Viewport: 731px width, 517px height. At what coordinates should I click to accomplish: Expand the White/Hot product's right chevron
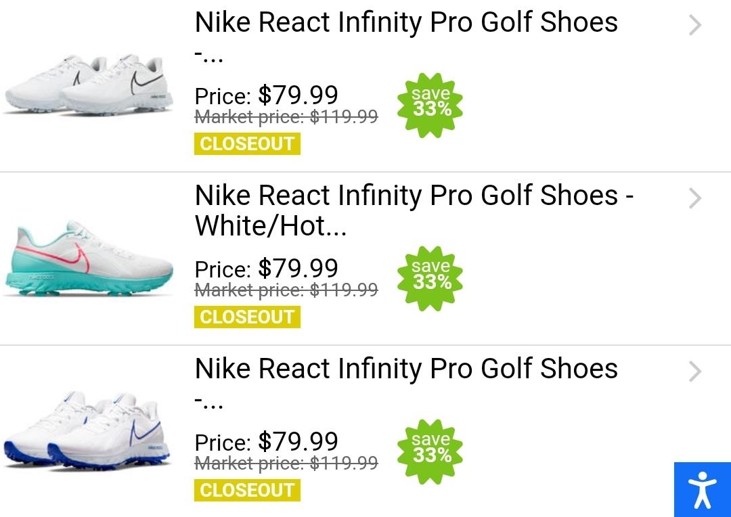coord(695,199)
